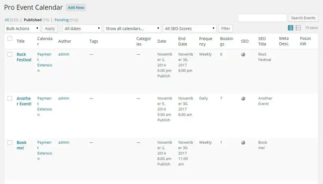Viewport: 323px width, 184px height.
Task: Click the Add New button
Action: point(76,7)
